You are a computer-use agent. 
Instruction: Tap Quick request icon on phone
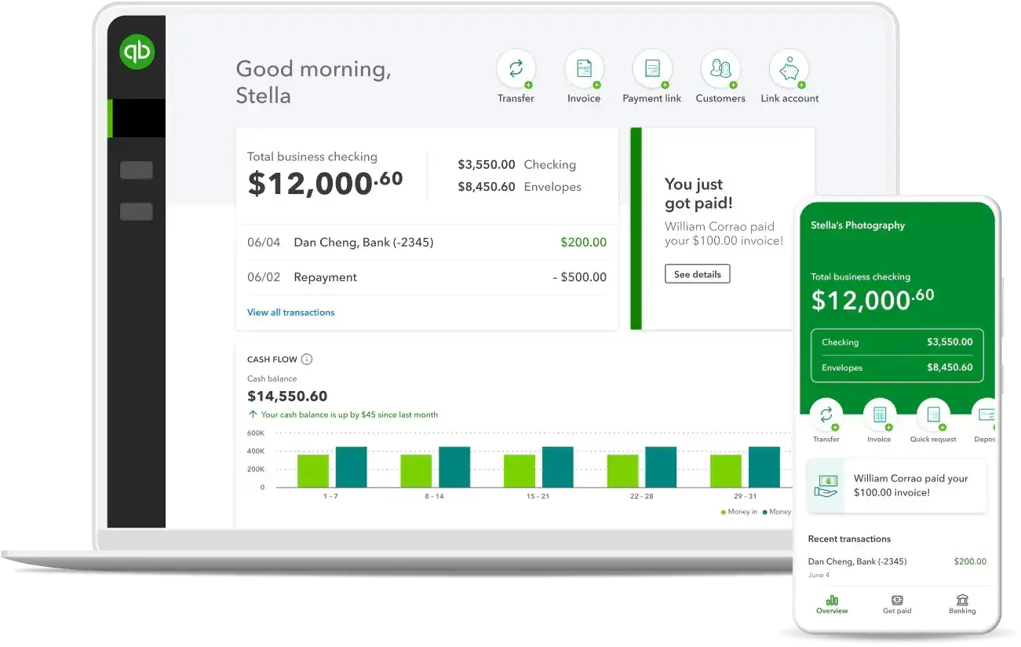click(933, 415)
